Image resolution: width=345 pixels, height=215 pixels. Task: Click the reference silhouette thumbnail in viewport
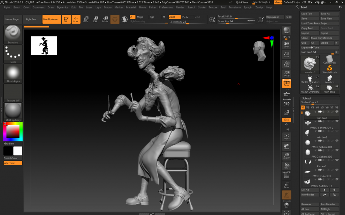click(x=44, y=45)
